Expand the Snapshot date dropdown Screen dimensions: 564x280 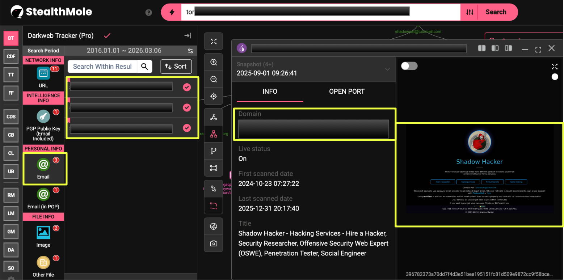[387, 69]
